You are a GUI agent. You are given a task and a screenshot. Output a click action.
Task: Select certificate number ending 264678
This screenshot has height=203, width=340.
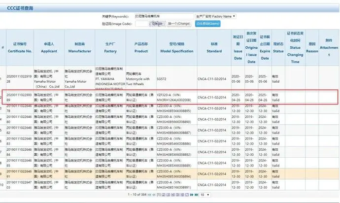pyautogui.click(x=19, y=108)
